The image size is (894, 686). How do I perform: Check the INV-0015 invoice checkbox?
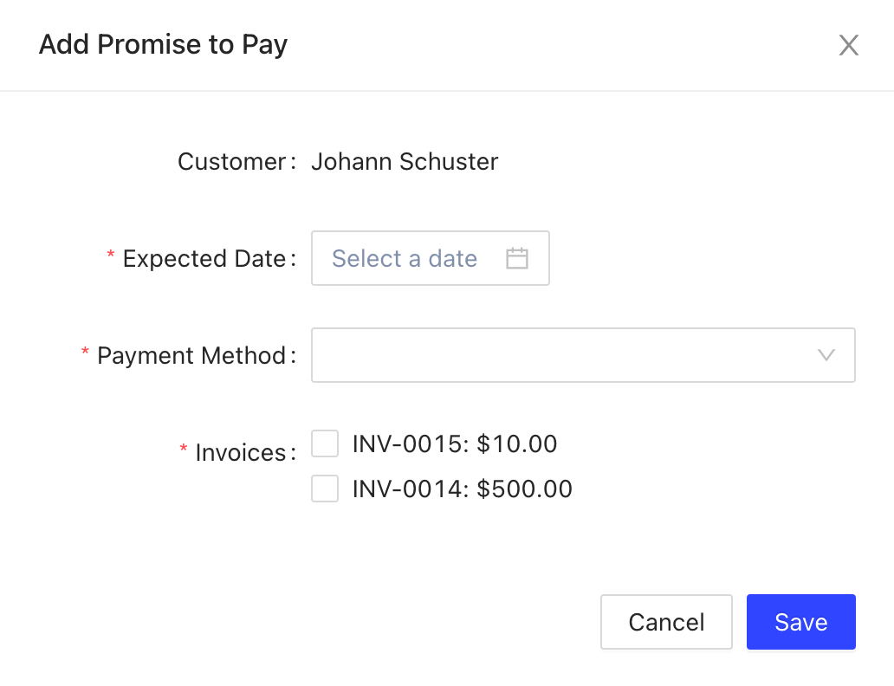tap(325, 444)
